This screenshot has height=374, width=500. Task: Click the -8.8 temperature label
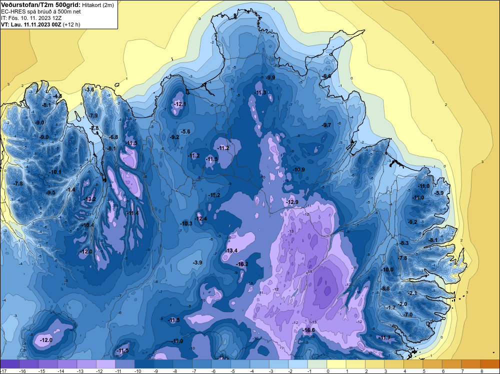(x=385, y=288)
